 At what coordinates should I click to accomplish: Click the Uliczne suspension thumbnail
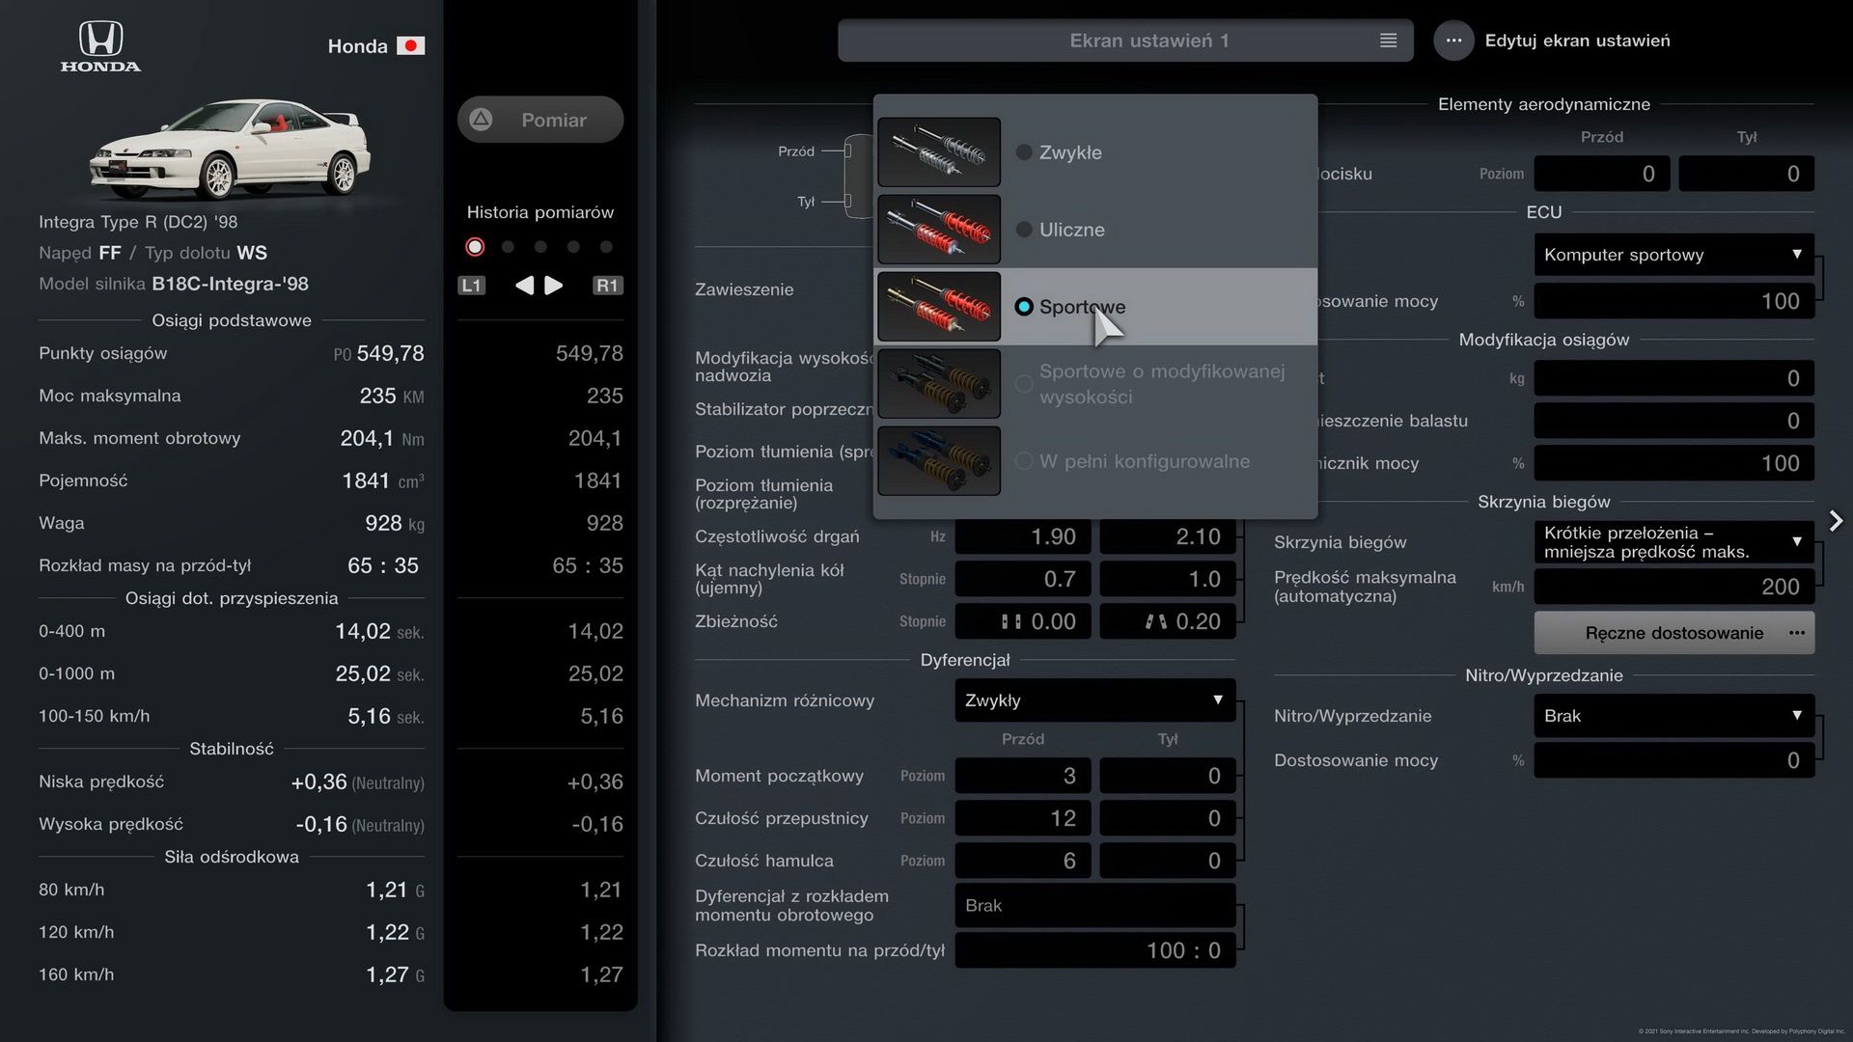point(939,230)
